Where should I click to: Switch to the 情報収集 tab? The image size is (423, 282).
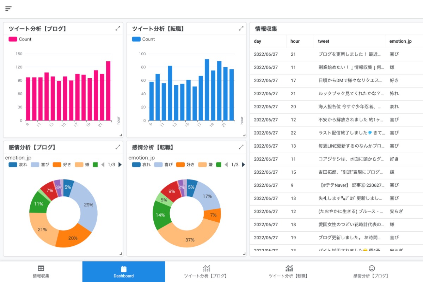point(41,271)
